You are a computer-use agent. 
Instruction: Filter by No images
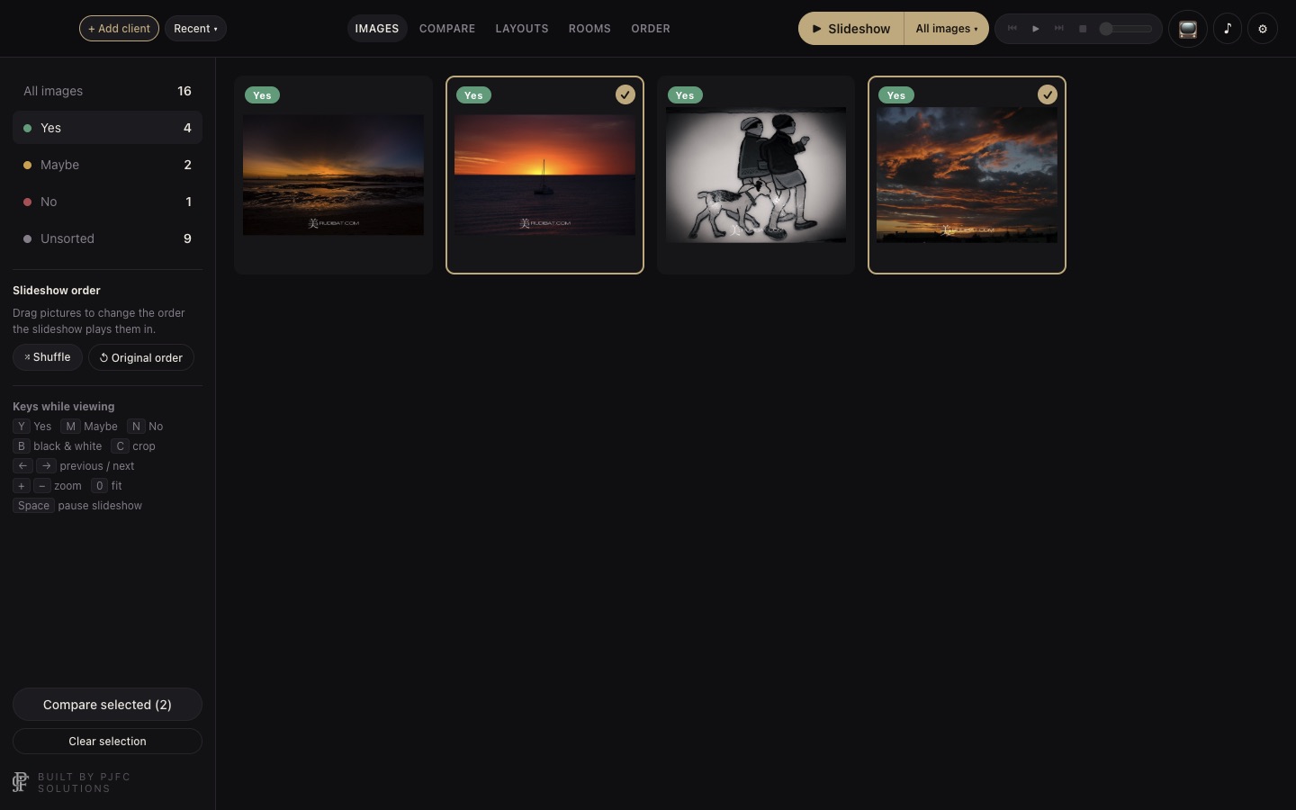pyautogui.click(x=107, y=202)
